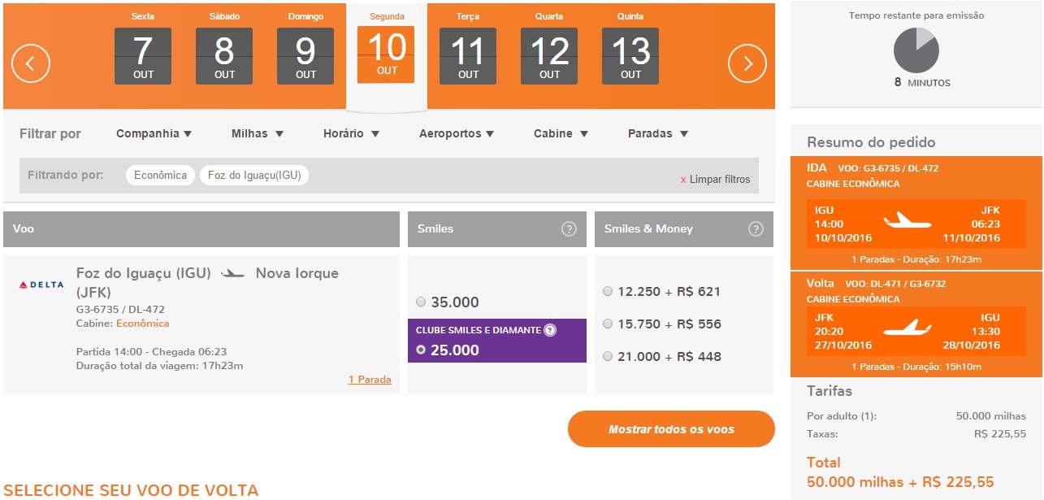Click Mostrar todos os voos button

coord(671,429)
